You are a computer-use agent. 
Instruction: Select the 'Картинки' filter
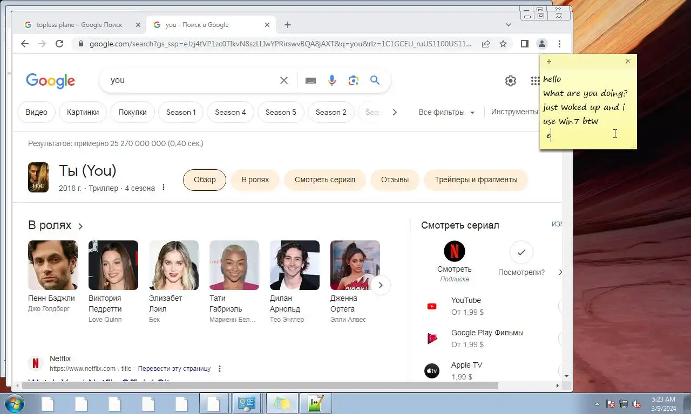coord(83,112)
